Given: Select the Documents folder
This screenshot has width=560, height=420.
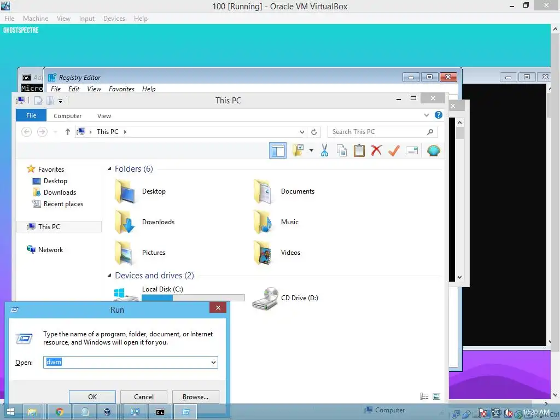Looking at the screenshot, I should point(284,191).
